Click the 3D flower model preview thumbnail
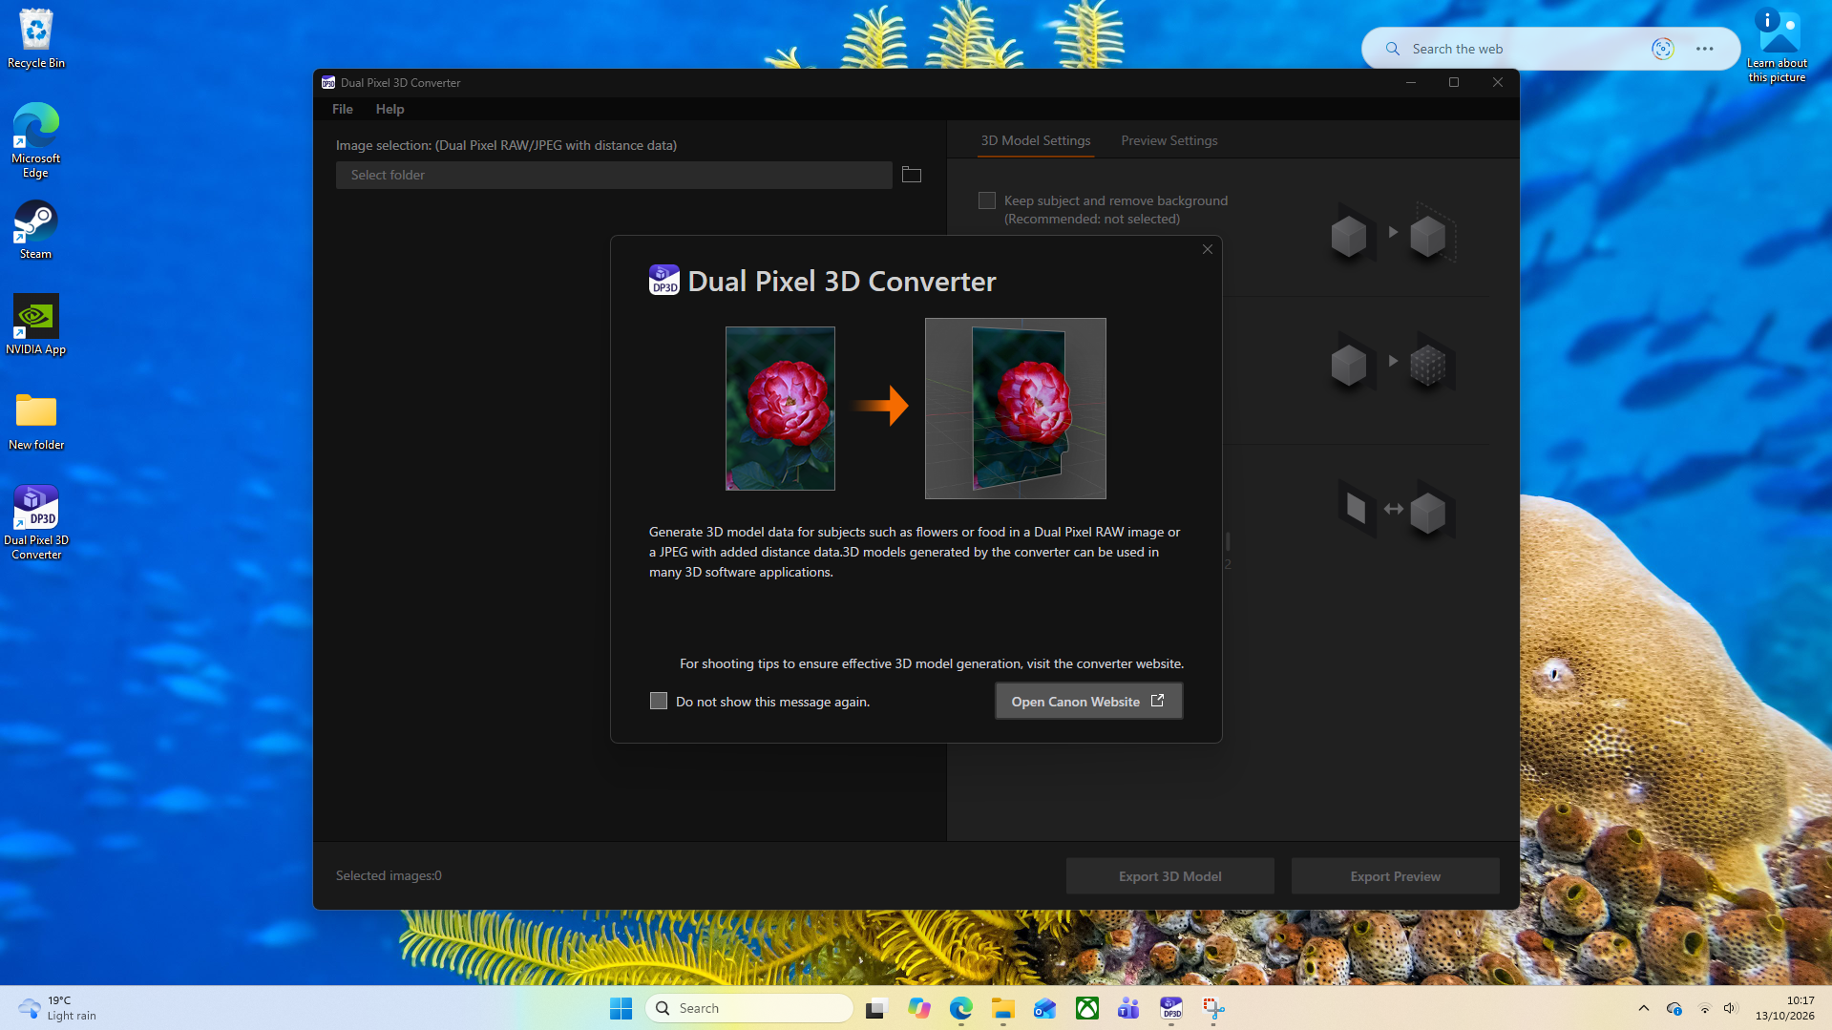The image size is (1832, 1030). pyautogui.click(x=1016, y=409)
